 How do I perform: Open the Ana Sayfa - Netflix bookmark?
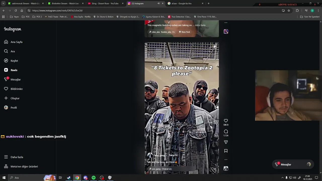coord(80,17)
